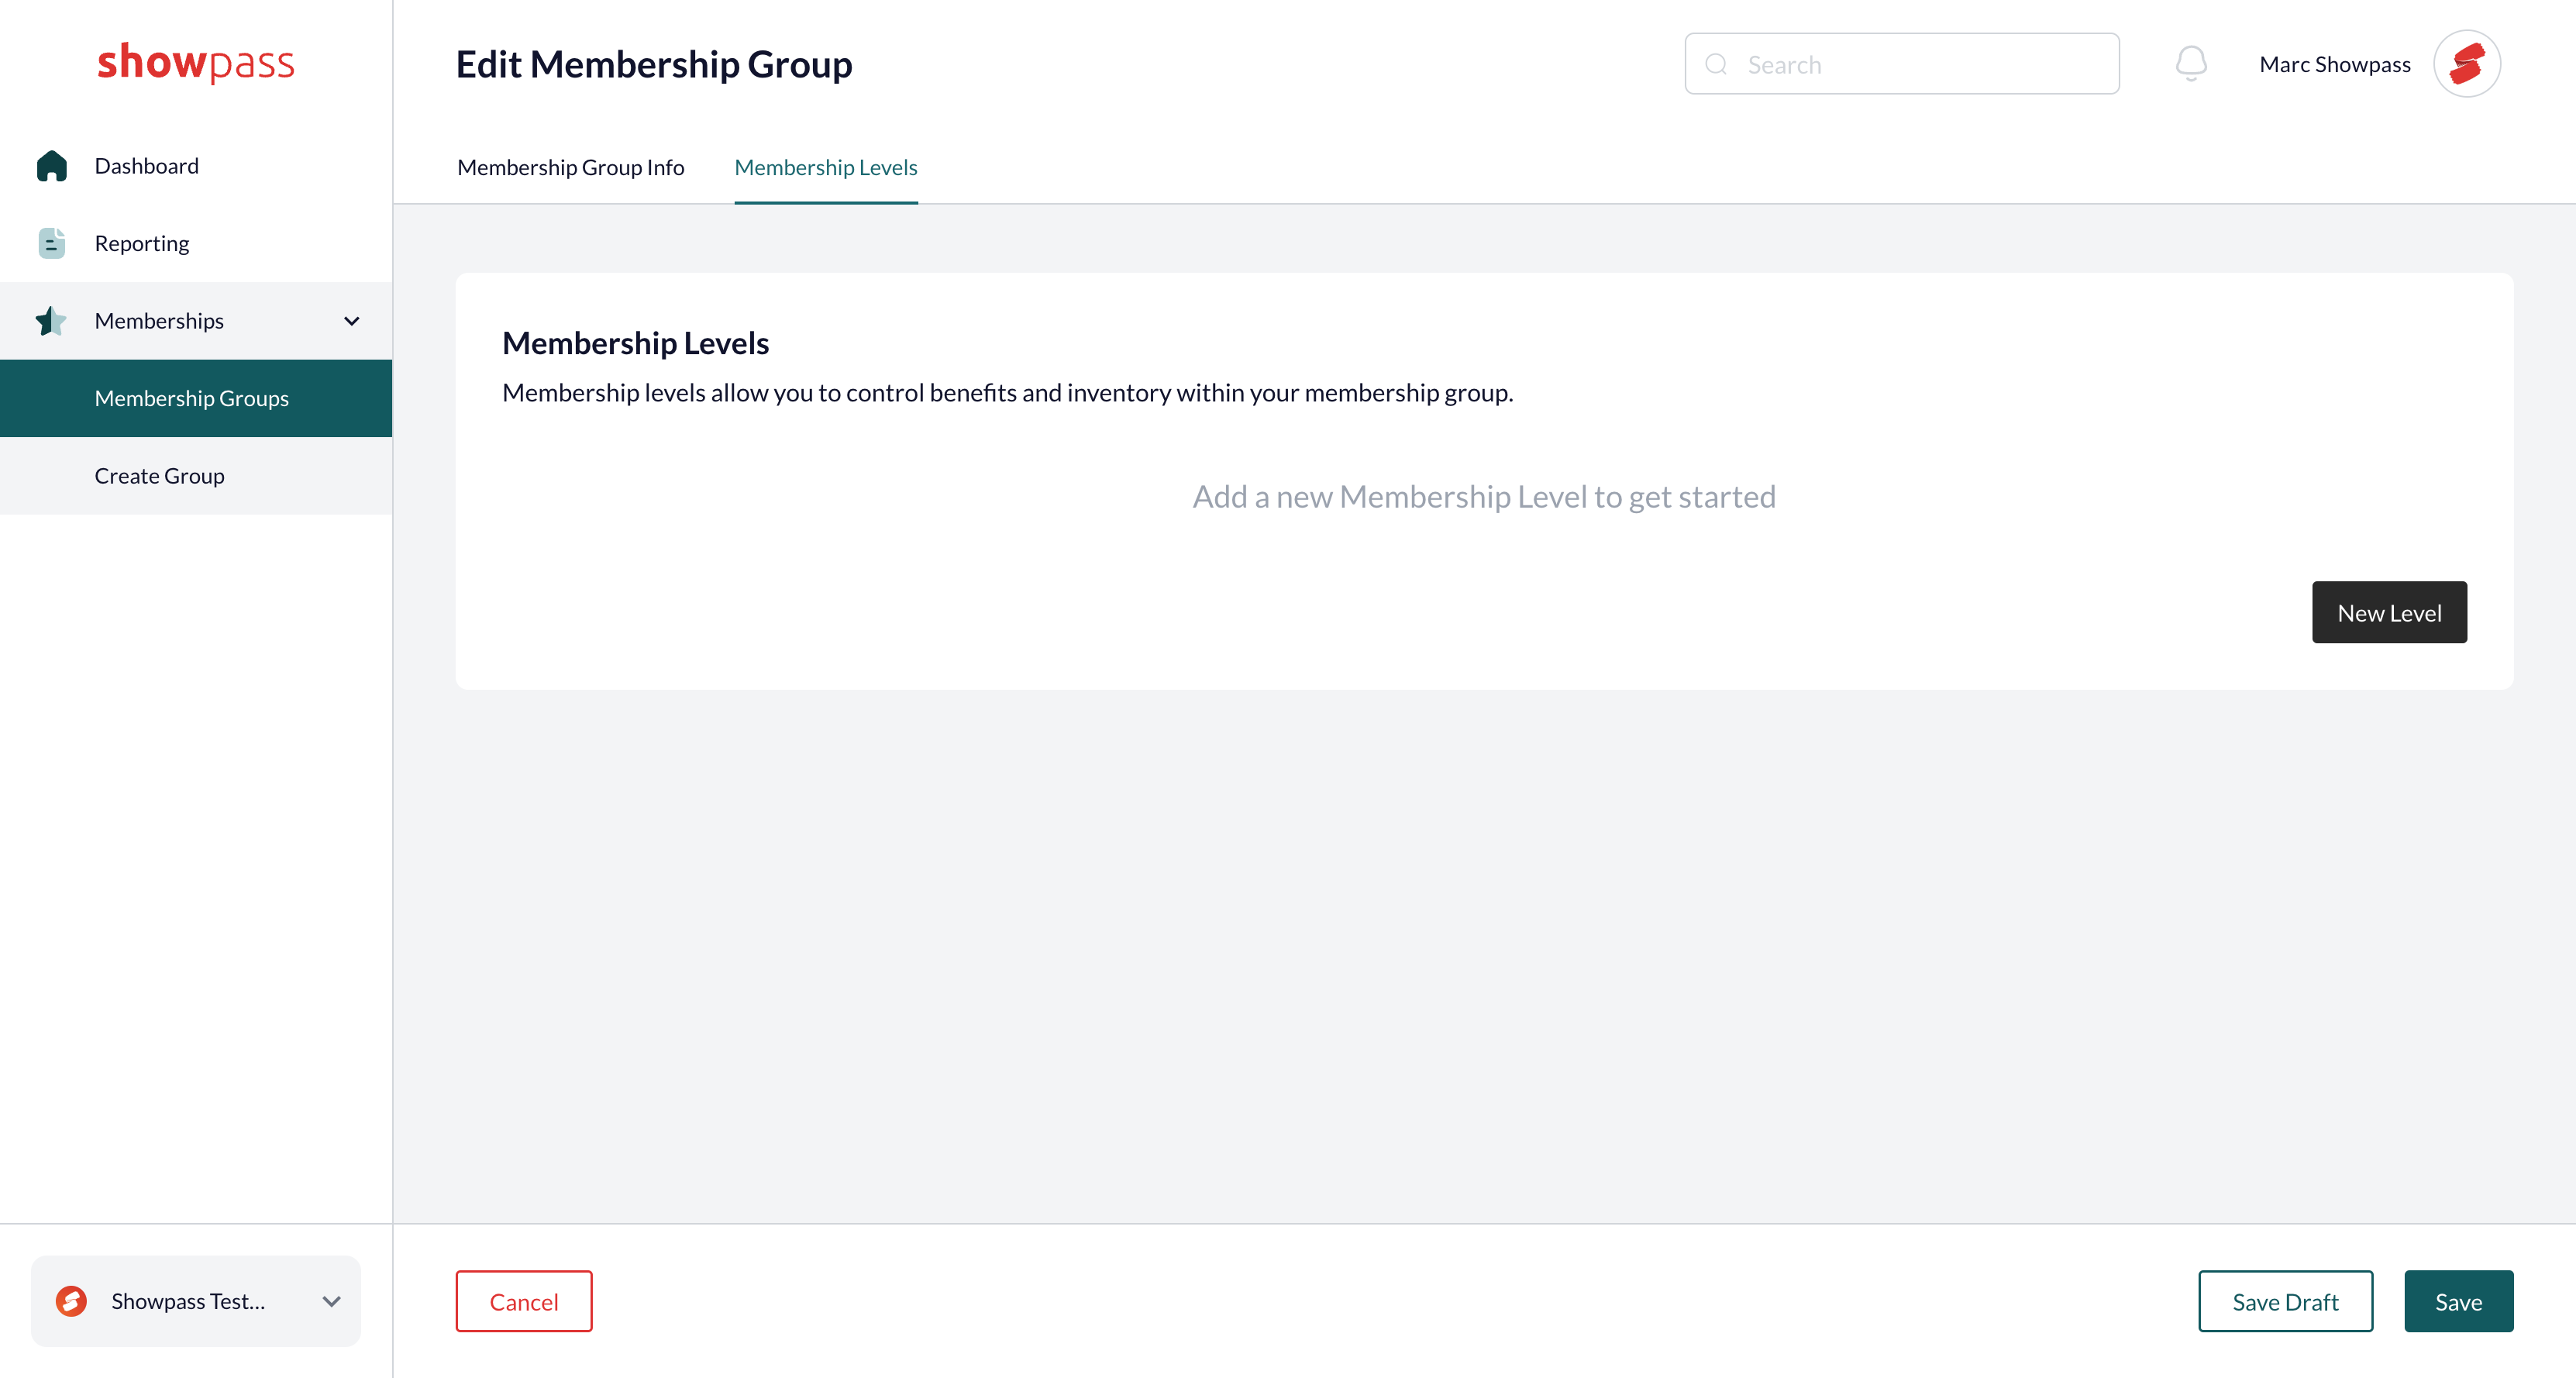Focus the Search input field
The height and width of the screenshot is (1378, 2576).
pos(1902,64)
